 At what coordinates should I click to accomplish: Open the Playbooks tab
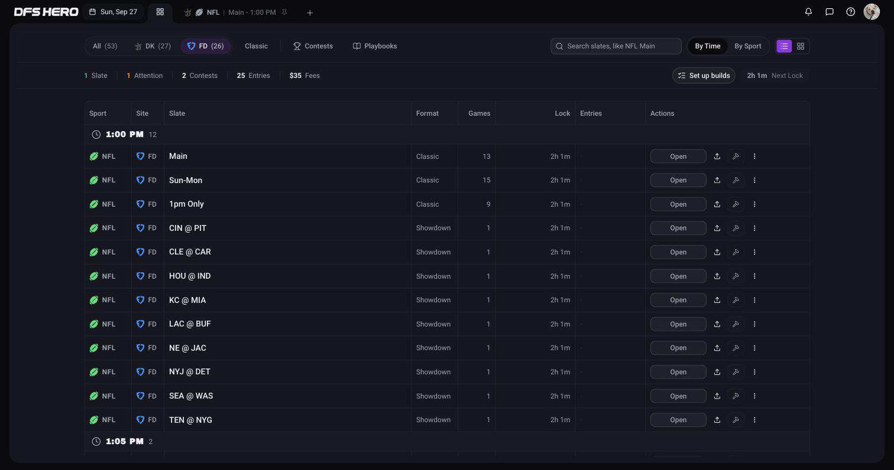(375, 46)
